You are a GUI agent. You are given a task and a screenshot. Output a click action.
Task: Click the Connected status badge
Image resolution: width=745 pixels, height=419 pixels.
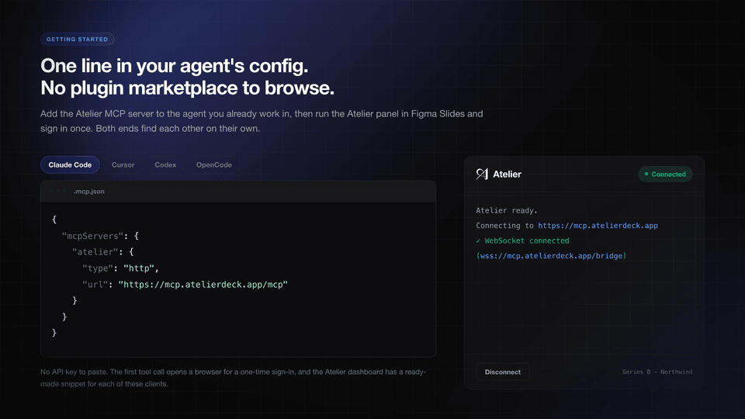(665, 175)
